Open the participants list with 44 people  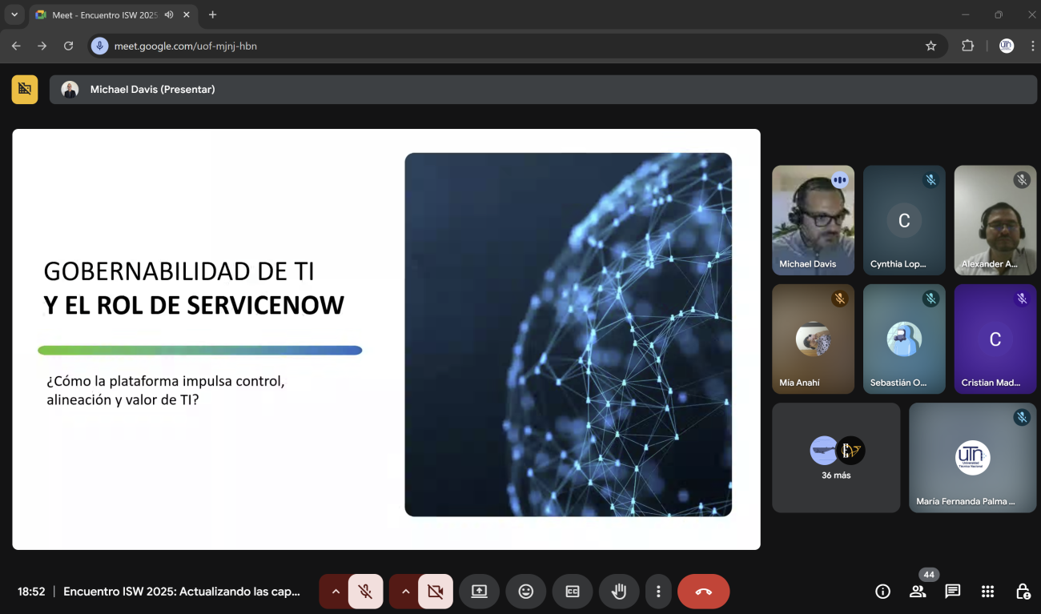click(x=918, y=592)
